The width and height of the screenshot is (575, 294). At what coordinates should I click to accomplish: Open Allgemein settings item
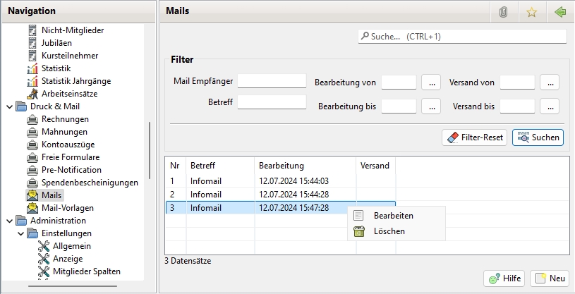click(71, 246)
